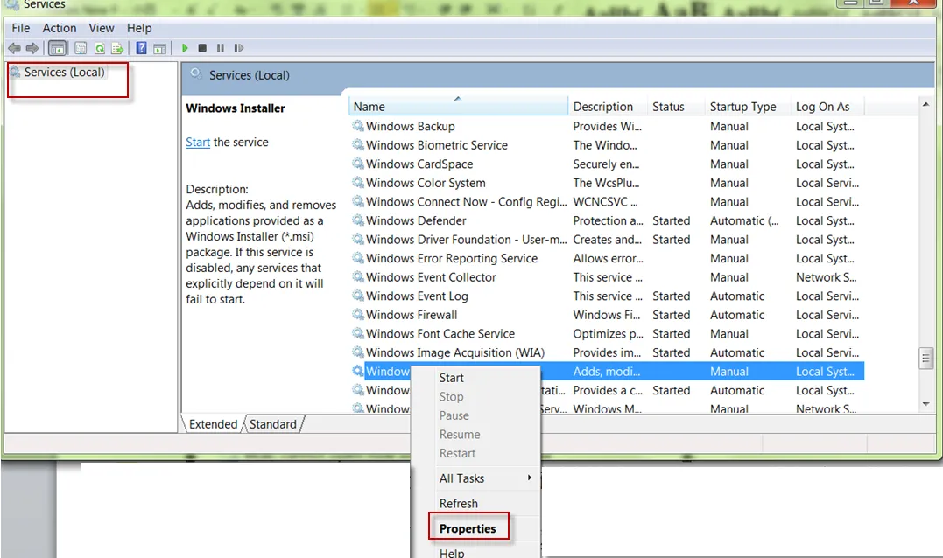Screen dimensions: 943x558
Task: Open the Help menu in the menu bar
Action: point(139,28)
